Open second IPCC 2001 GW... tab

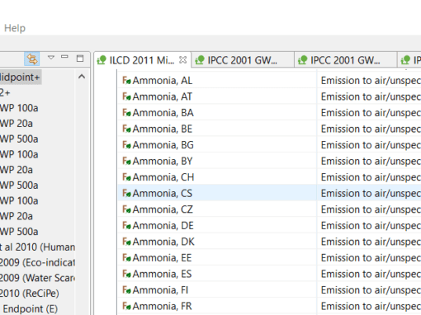point(345,60)
